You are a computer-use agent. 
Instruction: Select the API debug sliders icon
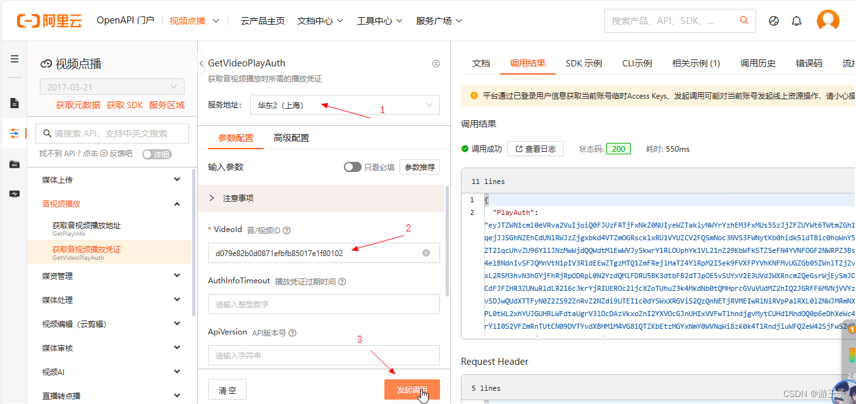14,133
